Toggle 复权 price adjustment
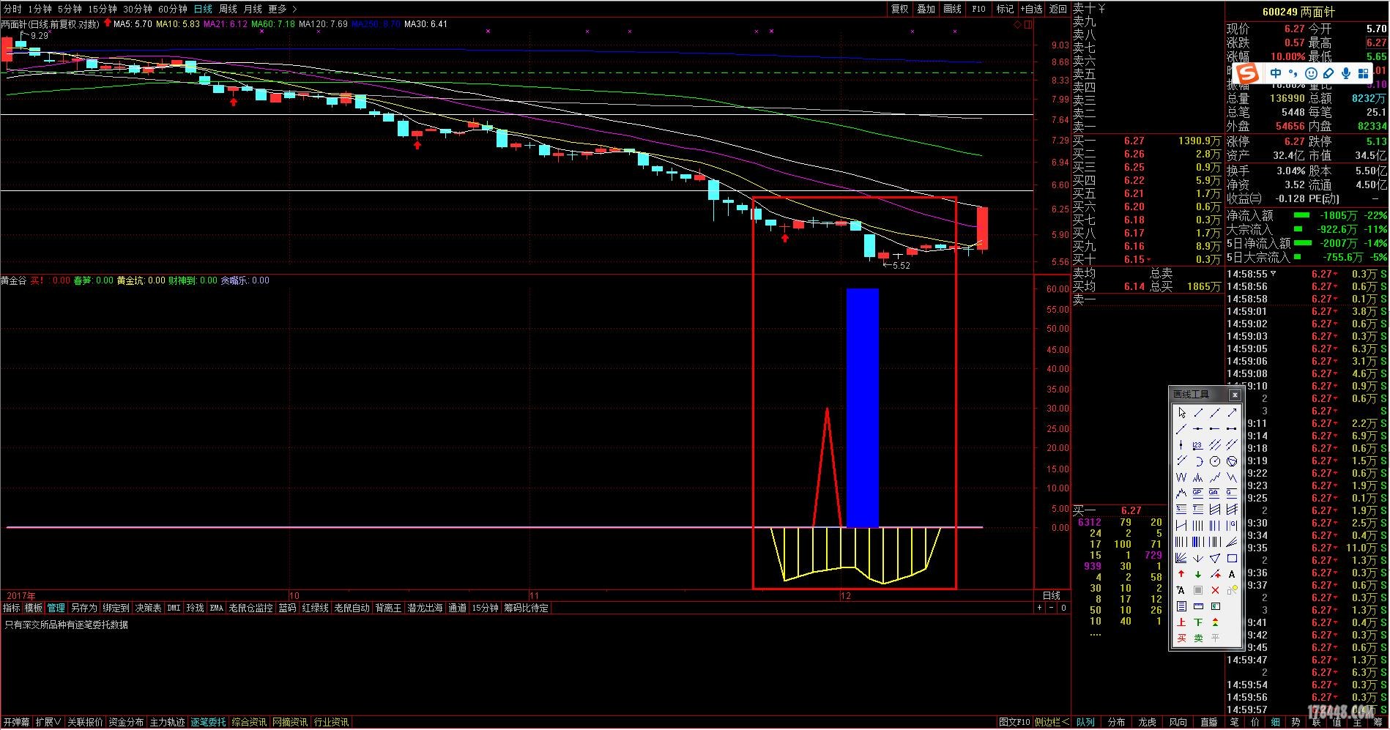The height and width of the screenshot is (730, 1390). click(x=899, y=9)
